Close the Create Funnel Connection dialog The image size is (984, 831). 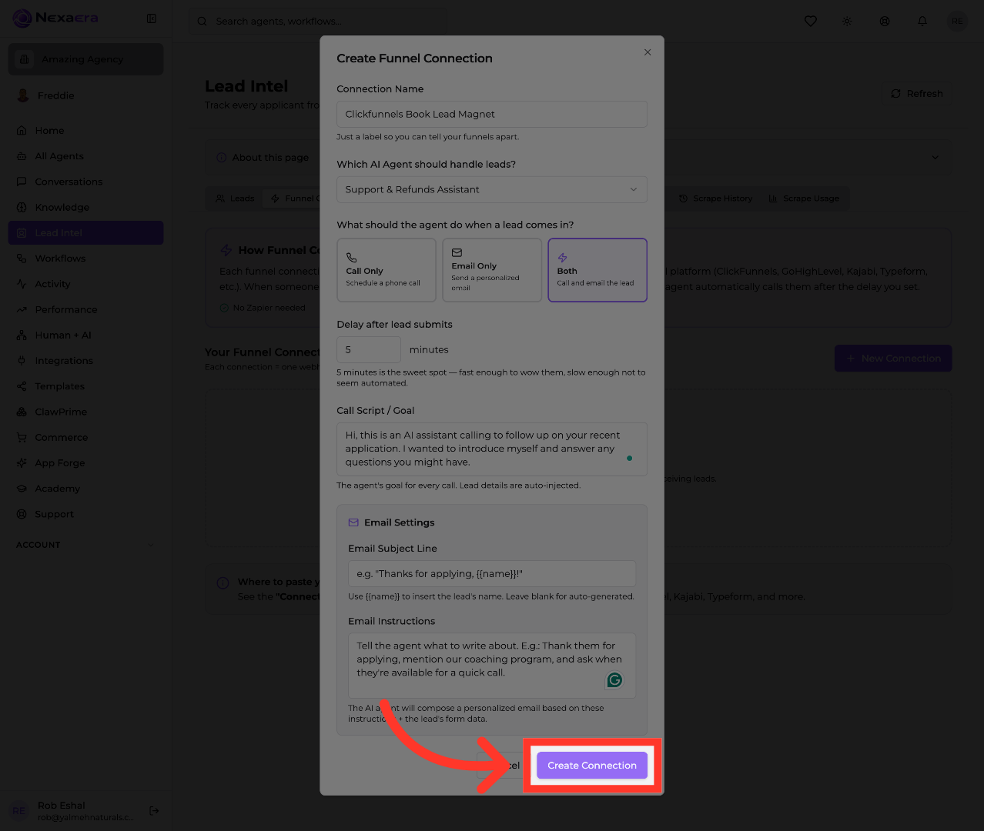648,52
